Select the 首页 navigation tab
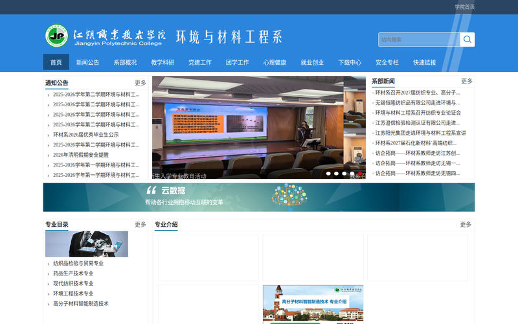The image size is (518, 324). point(56,62)
